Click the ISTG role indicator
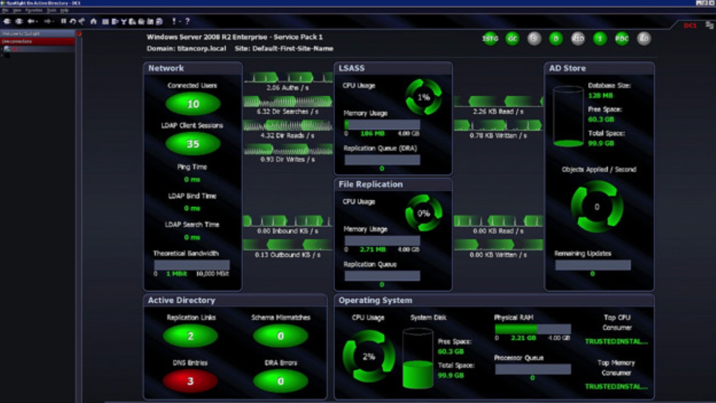Image resolution: width=716 pixels, height=403 pixels. [x=490, y=39]
